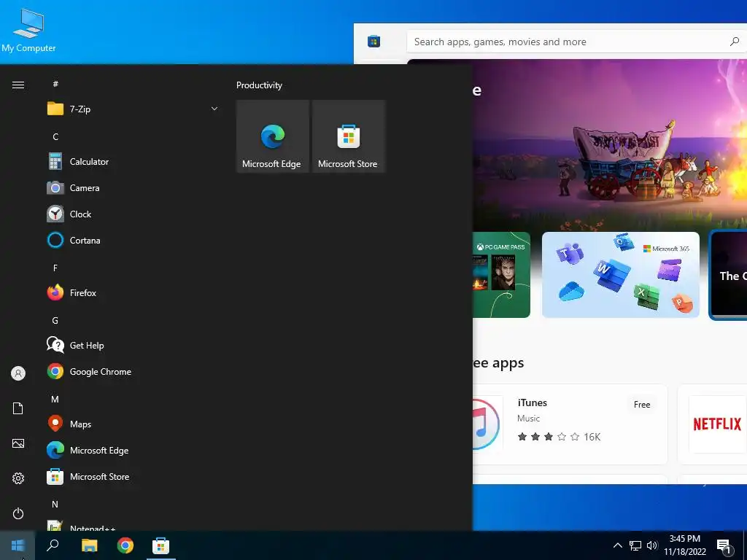Click the G letter header in app list

(x=55, y=321)
